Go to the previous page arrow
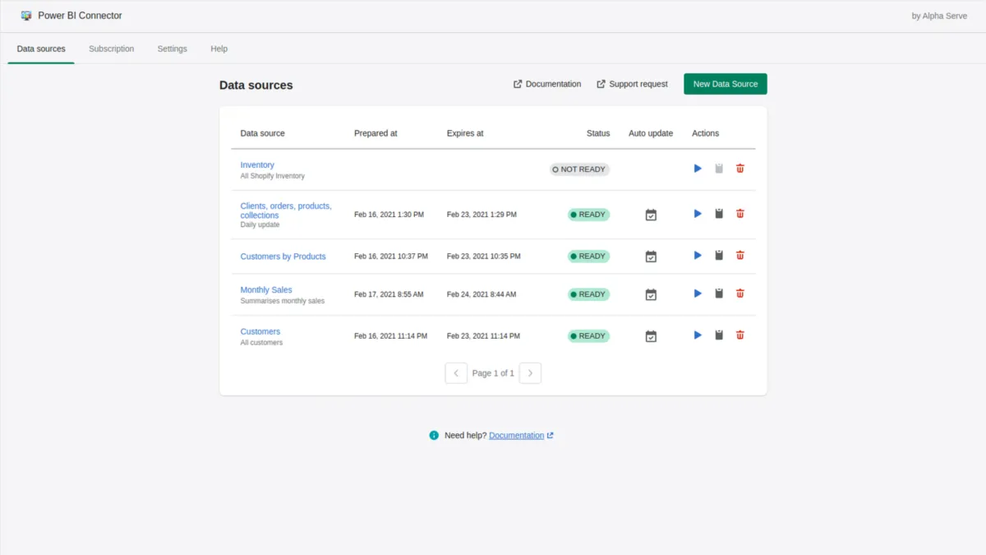 [456, 373]
